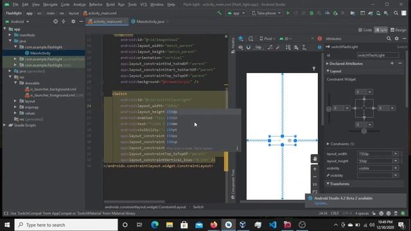
Task: Click the id field containing switchFlashLight
Action: click(x=378, y=55)
